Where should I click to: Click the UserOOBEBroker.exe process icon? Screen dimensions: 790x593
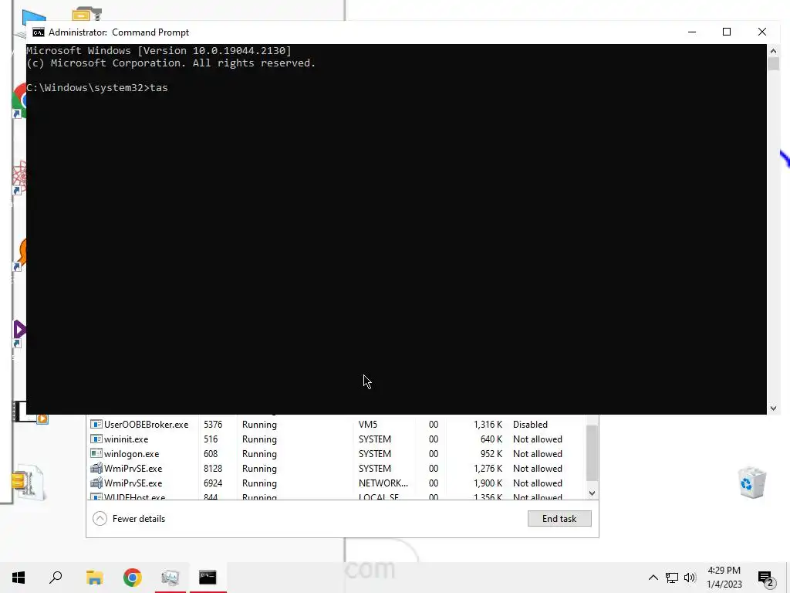pyautogui.click(x=96, y=425)
